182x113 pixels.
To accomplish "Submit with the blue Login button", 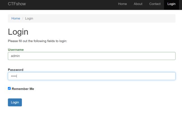I will (15, 102).
